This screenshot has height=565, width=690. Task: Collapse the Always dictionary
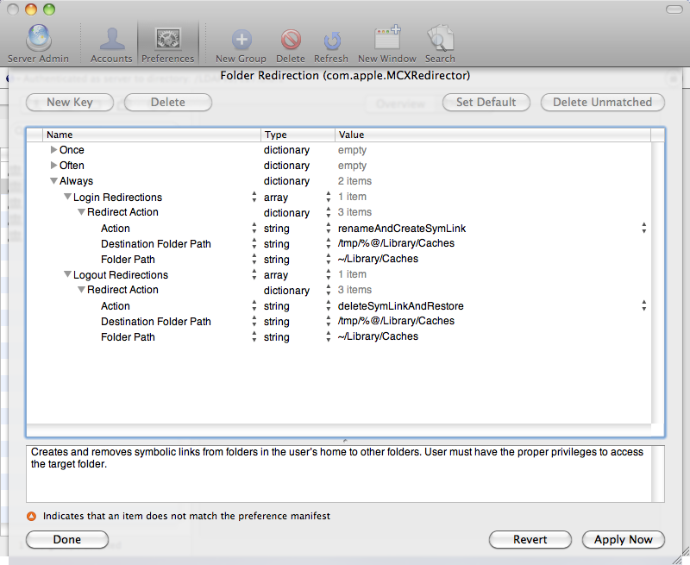coord(53,180)
